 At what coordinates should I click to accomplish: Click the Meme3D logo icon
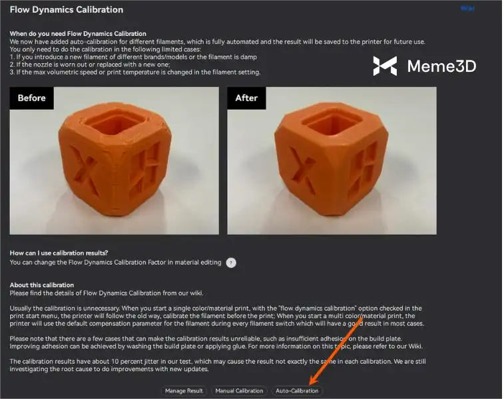point(385,66)
